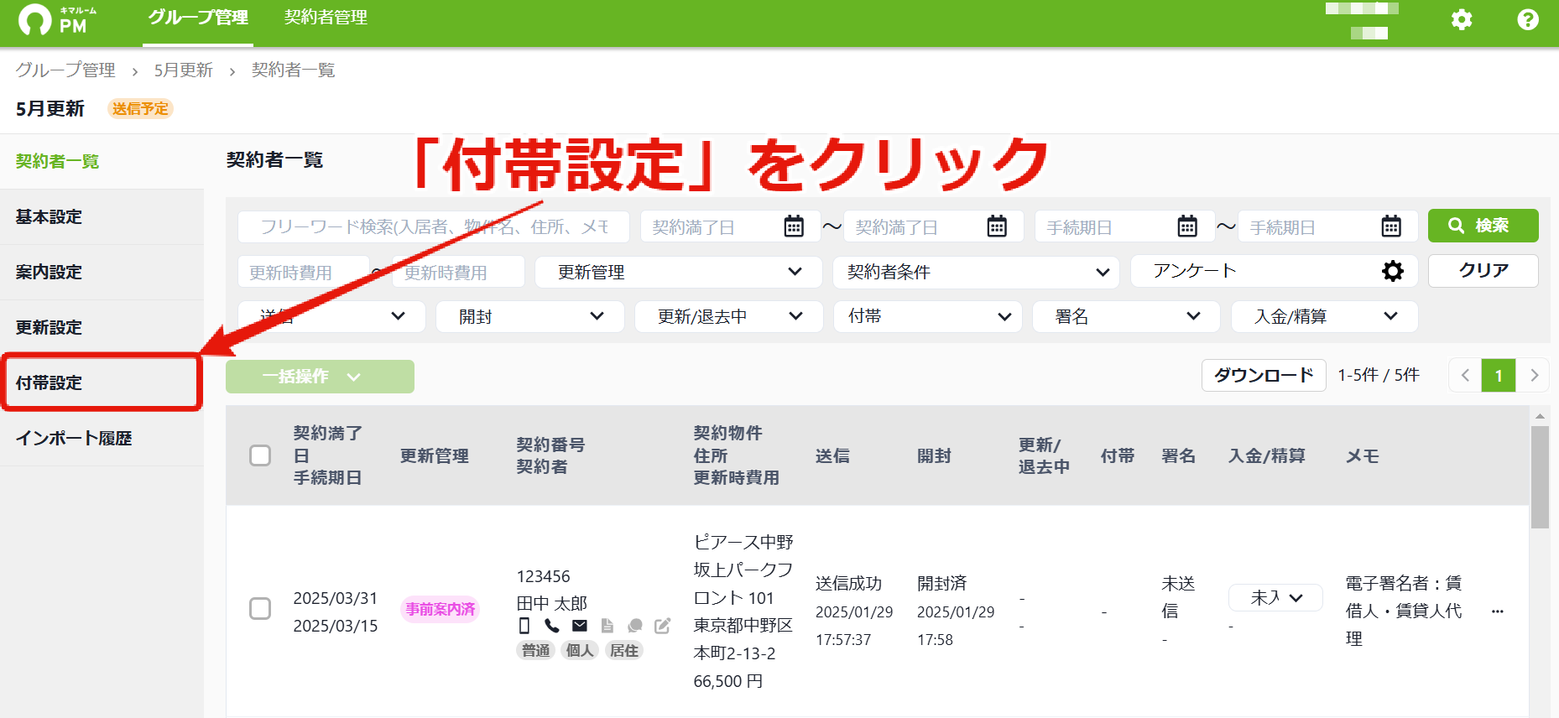
Task: Click mobile phone icon for 田中 太郎
Action: 524,626
